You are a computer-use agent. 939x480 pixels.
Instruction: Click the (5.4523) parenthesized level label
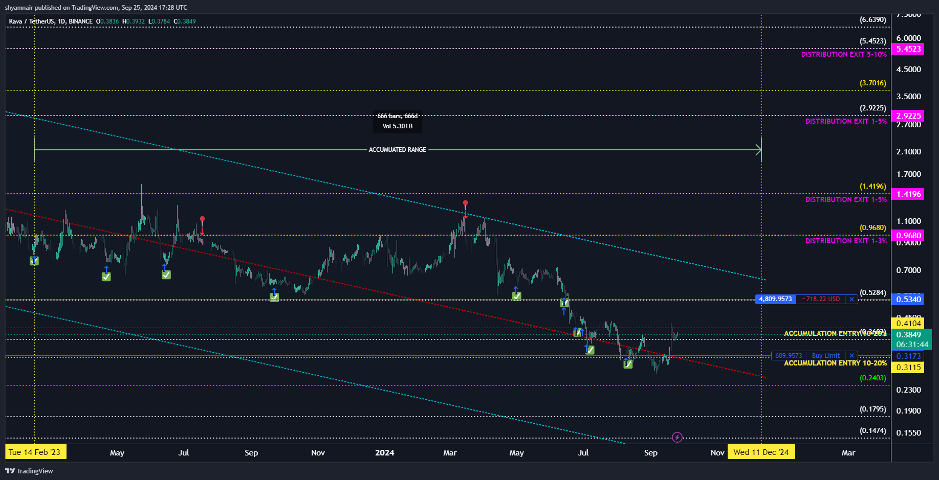pyautogui.click(x=873, y=41)
